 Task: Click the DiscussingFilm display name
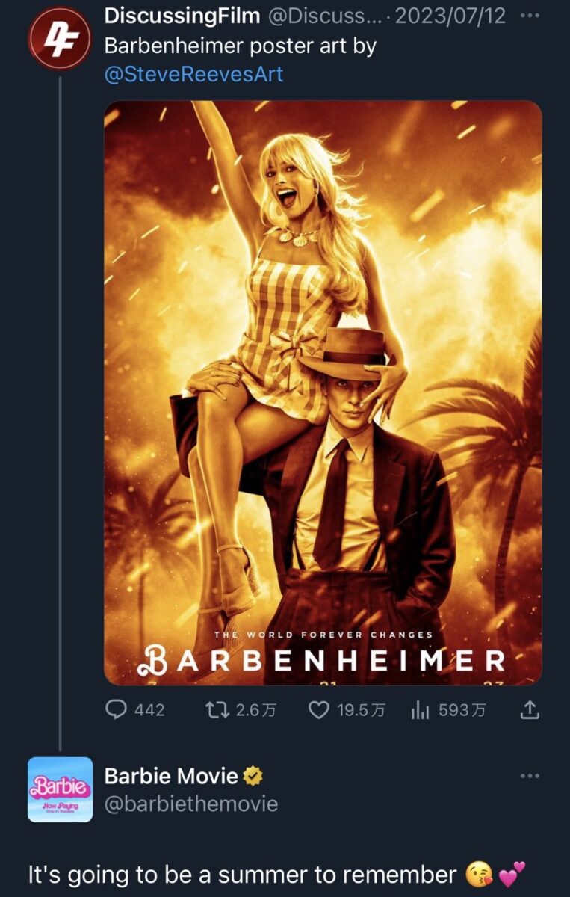tap(182, 16)
